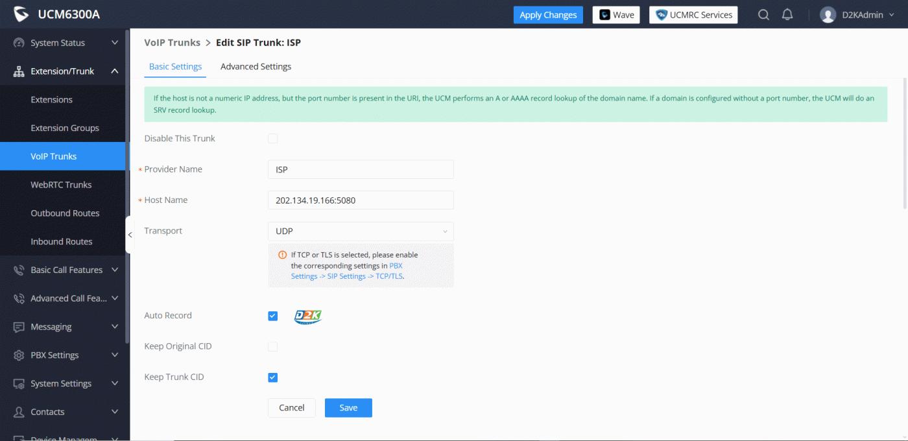Open Outbound Routes in the sidebar
The image size is (908, 441).
coord(65,213)
